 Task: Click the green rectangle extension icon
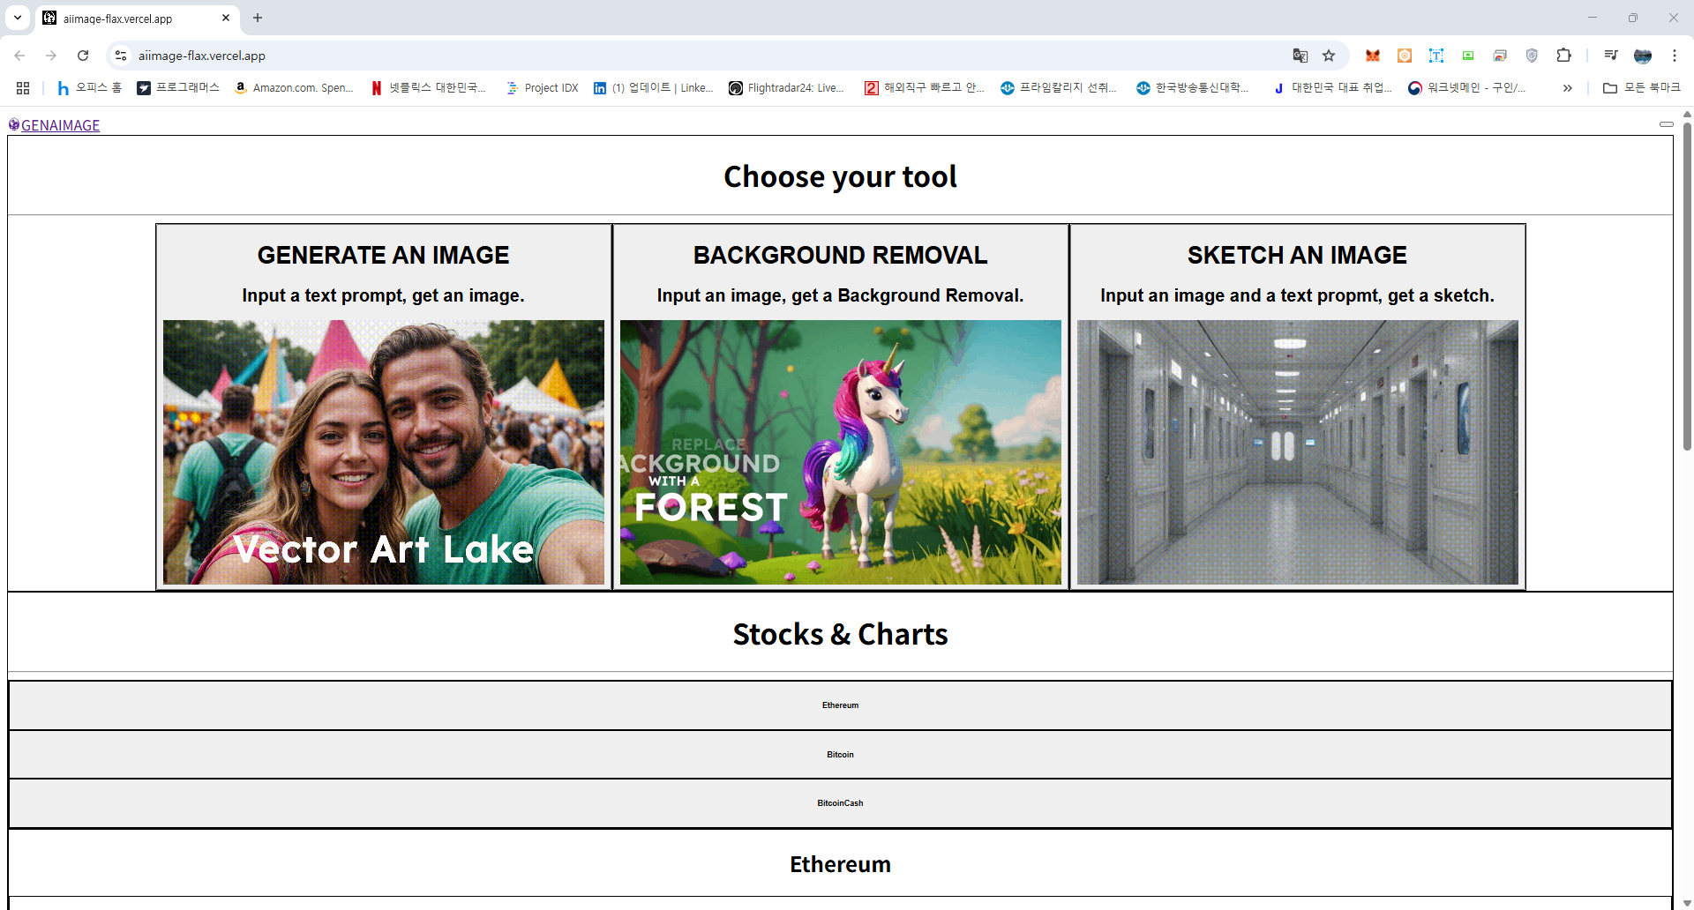click(1468, 56)
